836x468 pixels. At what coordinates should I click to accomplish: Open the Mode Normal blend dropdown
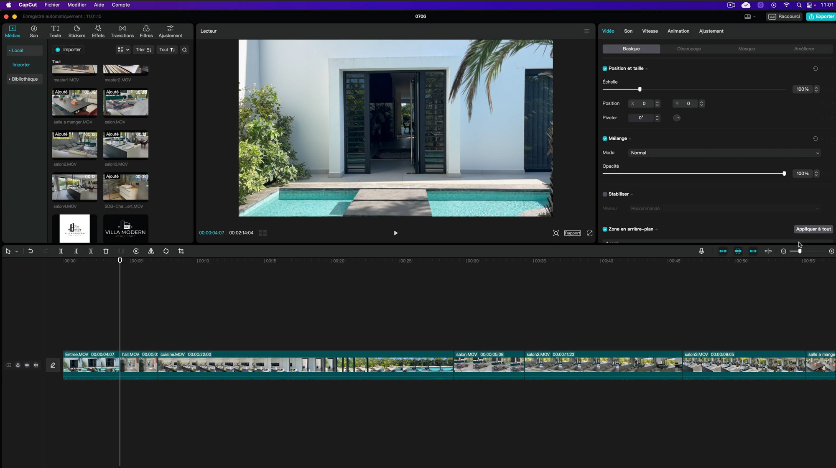click(724, 153)
